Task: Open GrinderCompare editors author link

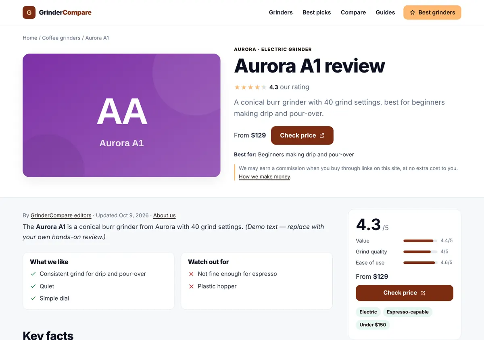Action: coord(61,216)
